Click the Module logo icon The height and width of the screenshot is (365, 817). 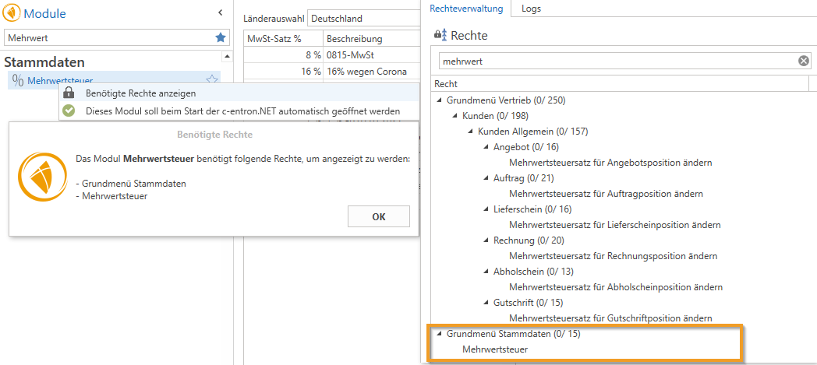pyautogui.click(x=12, y=13)
